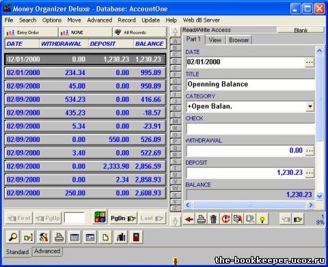This screenshot has height=267, width=328.
Task: Create a new blank page icon
Action: [105, 237]
